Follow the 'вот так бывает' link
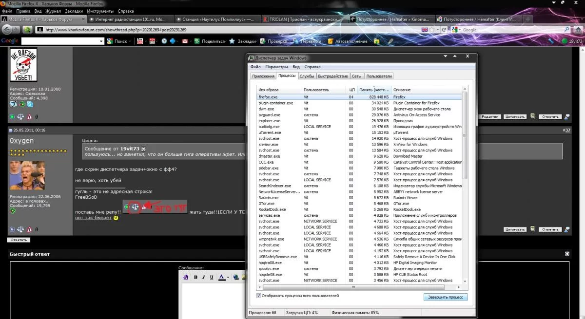585x319 pixels. (93, 217)
